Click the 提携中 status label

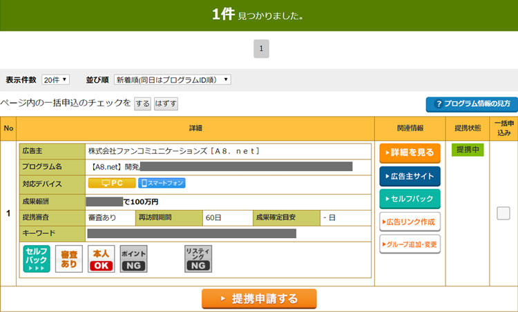468,150
